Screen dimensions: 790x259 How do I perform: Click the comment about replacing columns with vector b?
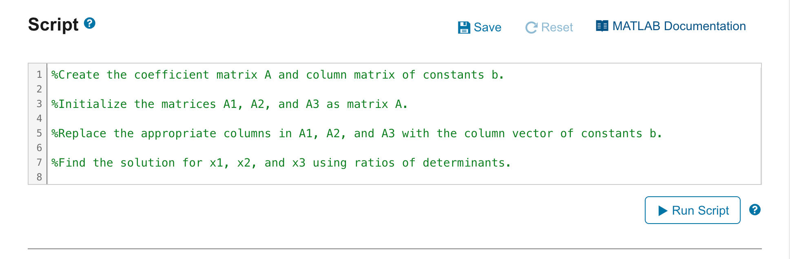[357, 133]
